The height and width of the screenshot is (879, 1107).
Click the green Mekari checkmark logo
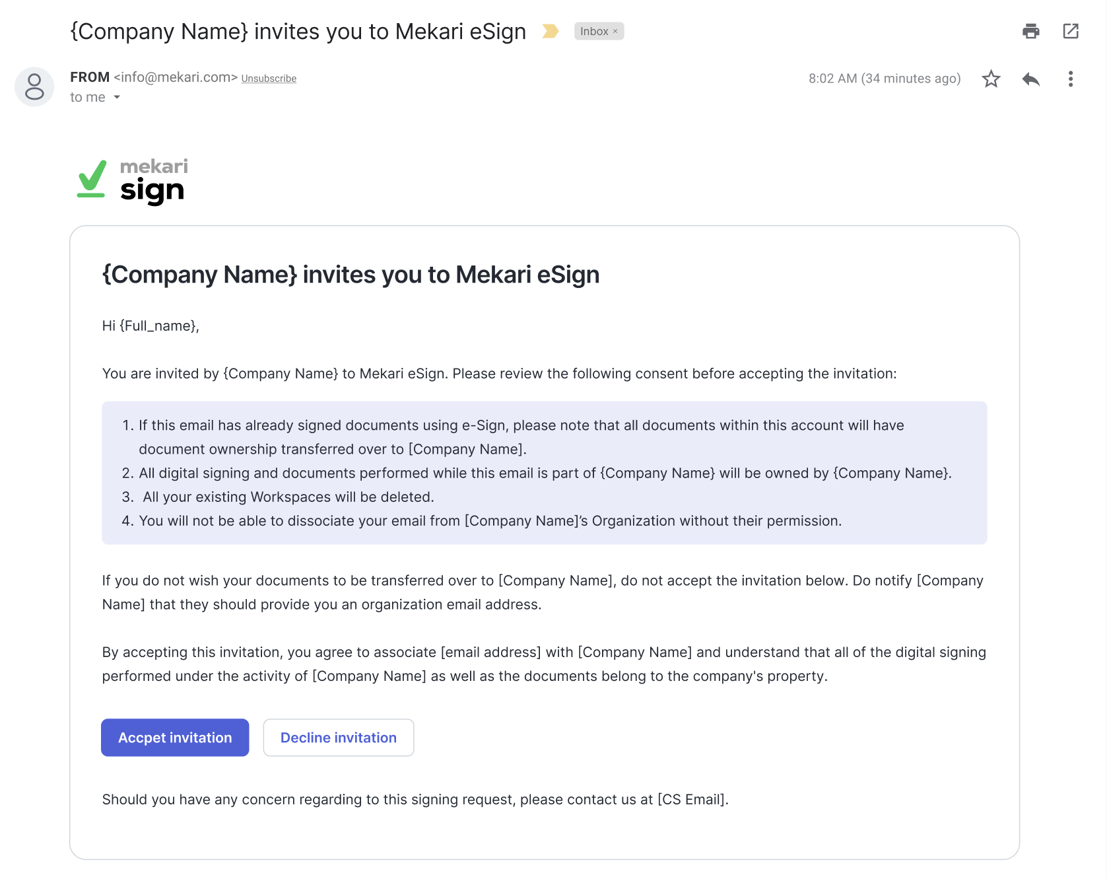(x=92, y=179)
